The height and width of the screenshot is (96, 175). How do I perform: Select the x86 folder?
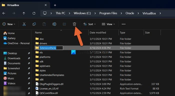tap(97, 80)
